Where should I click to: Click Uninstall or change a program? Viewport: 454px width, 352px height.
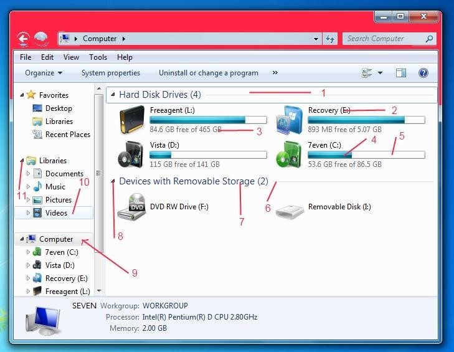(208, 73)
